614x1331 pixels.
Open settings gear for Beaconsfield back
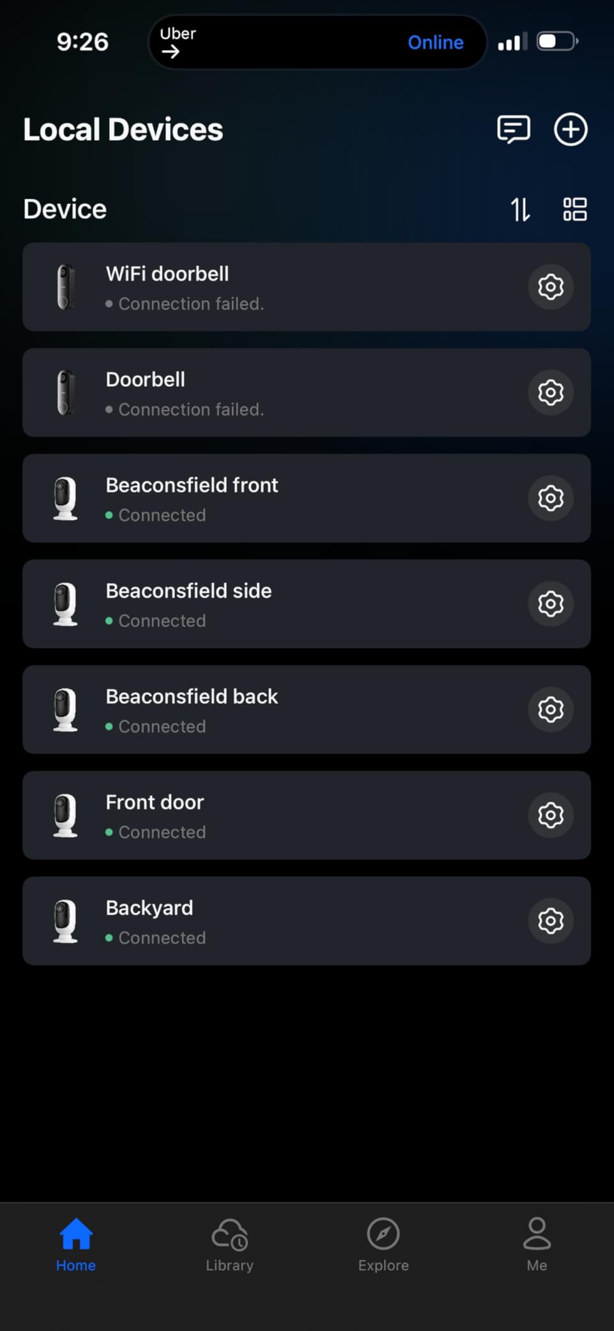pos(551,709)
